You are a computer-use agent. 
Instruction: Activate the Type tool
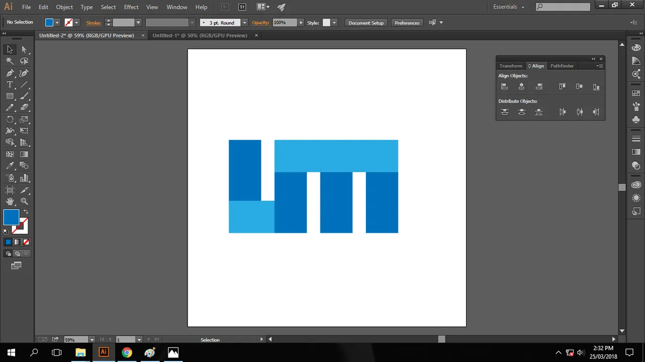click(x=10, y=84)
